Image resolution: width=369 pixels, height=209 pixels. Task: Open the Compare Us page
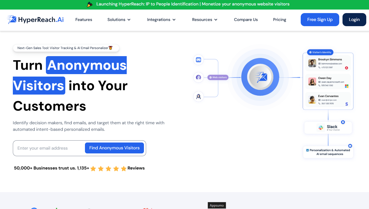[246, 20]
